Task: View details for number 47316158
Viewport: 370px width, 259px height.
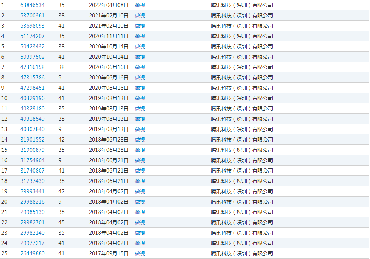Action: pyautogui.click(x=32, y=67)
